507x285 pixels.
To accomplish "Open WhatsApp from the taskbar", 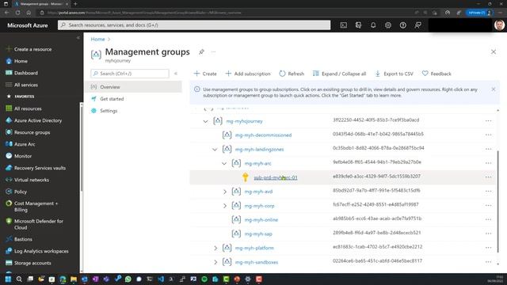I will (x=128, y=279).
